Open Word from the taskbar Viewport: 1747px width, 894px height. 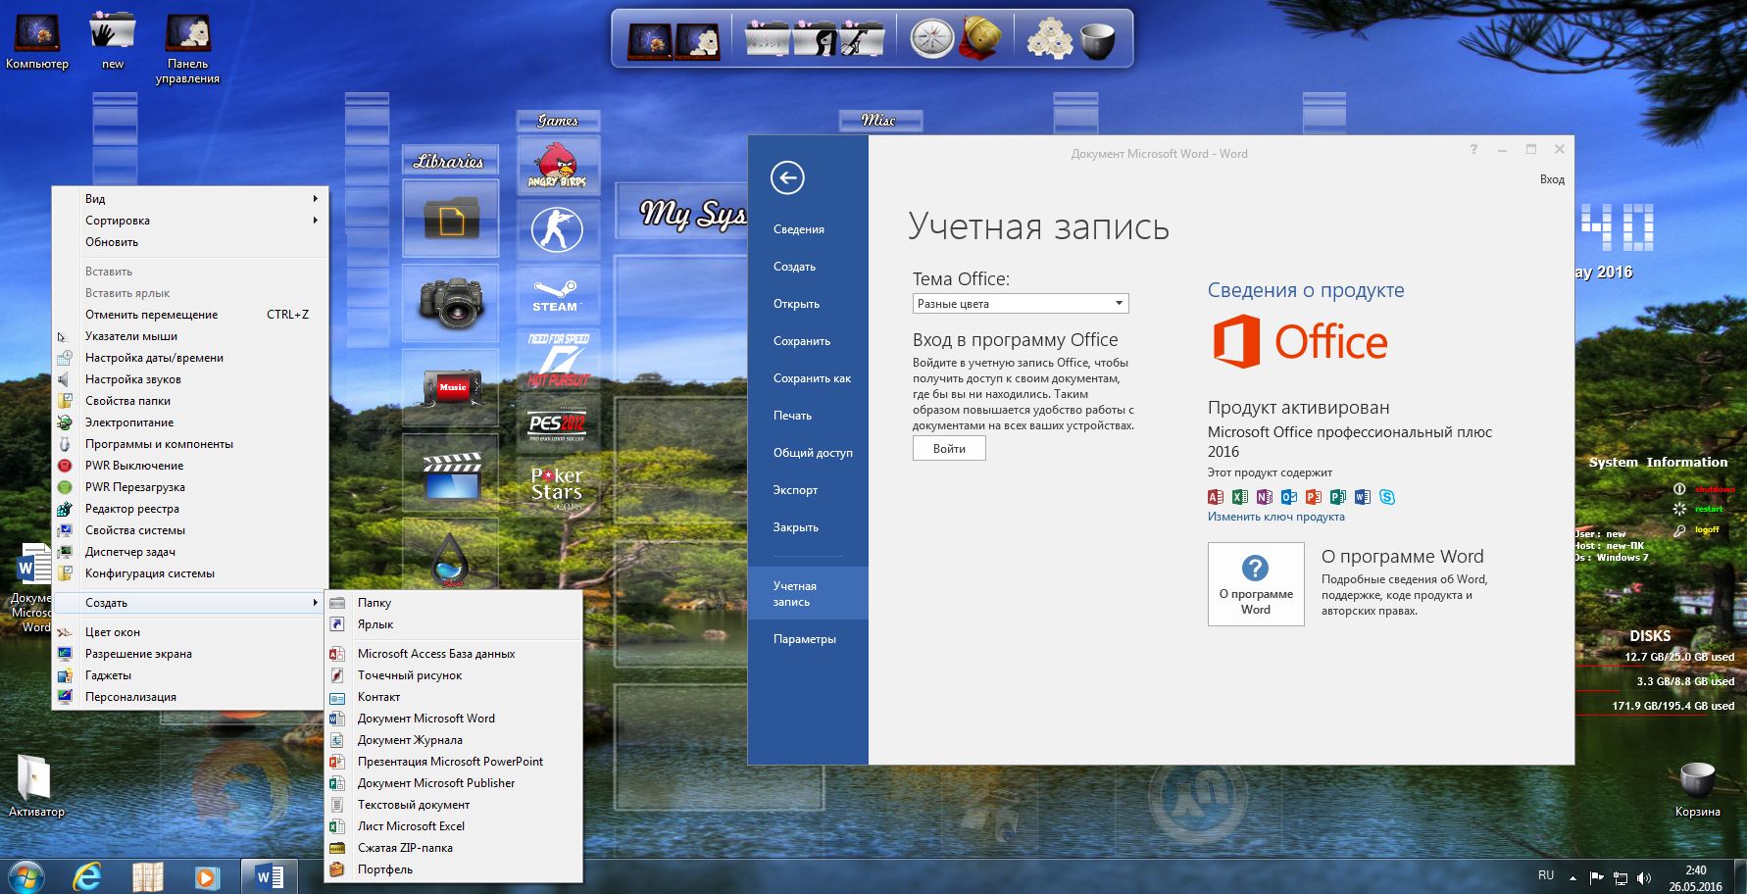tap(269, 876)
